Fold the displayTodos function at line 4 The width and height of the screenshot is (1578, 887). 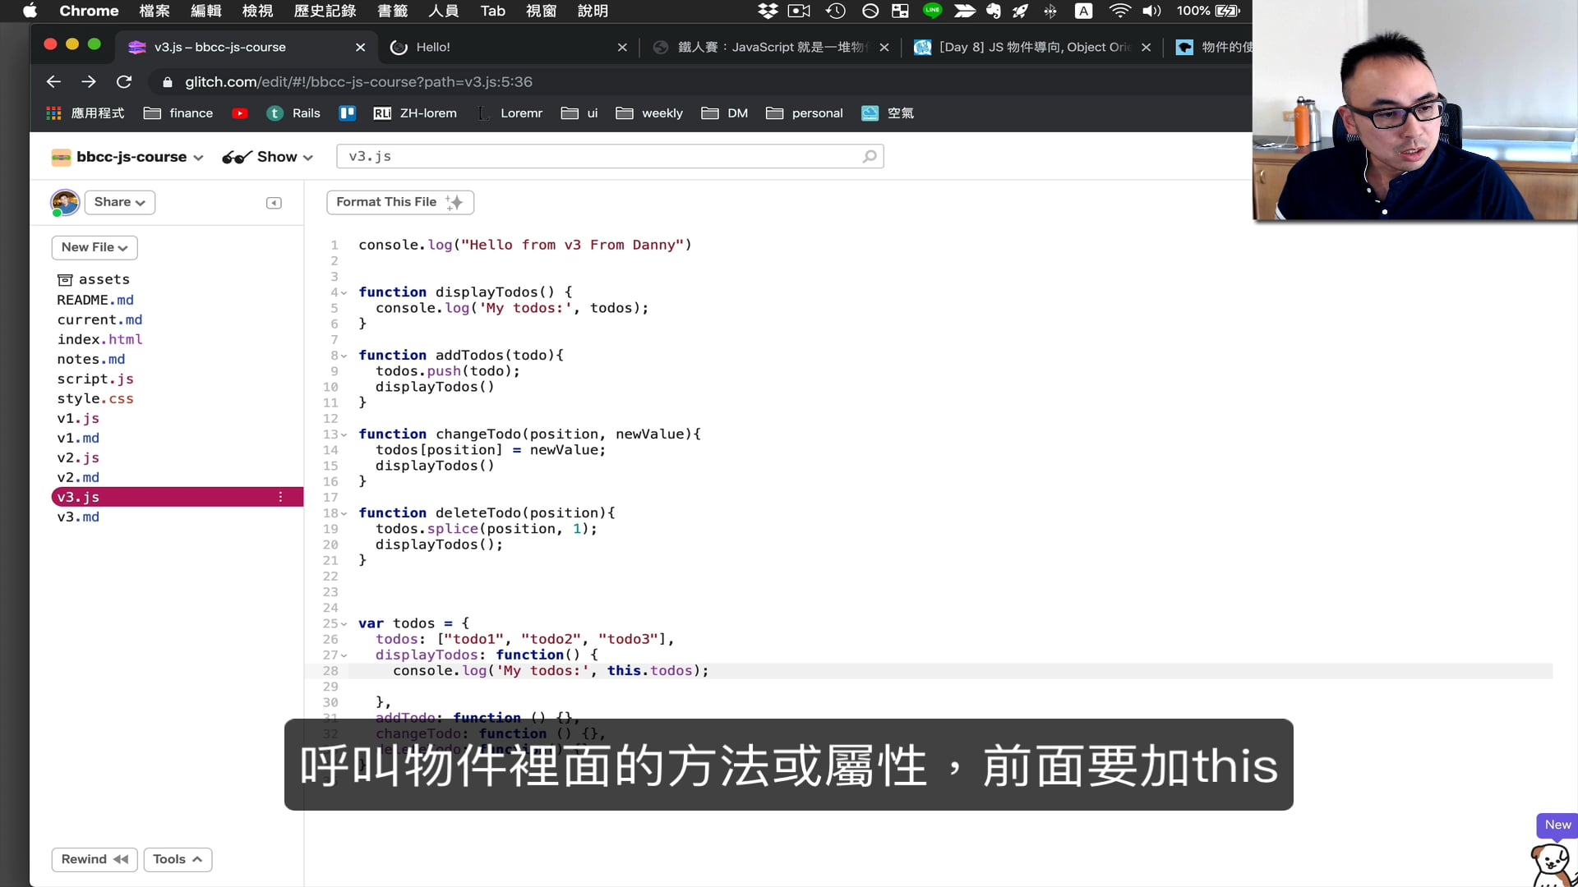(344, 292)
